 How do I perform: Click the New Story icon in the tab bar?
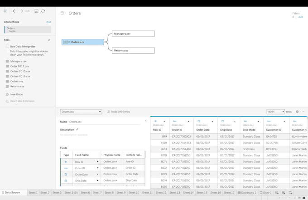[290, 193]
